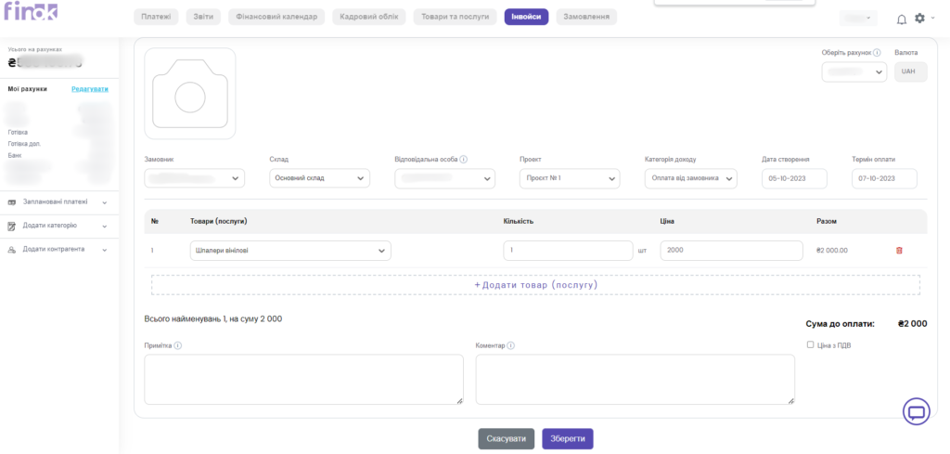
Task: Delete the invoice row with trash icon
Action: [898, 251]
